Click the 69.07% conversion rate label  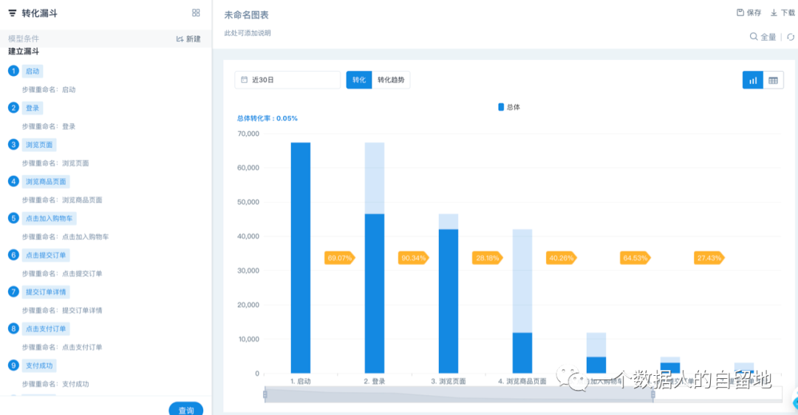pyautogui.click(x=339, y=258)
